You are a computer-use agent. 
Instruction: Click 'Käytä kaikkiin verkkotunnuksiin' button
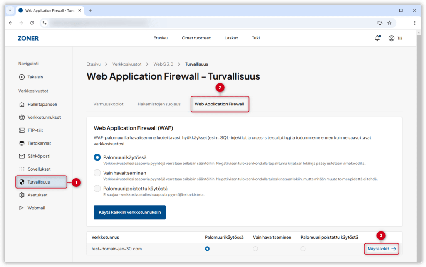tap(129, 212)
